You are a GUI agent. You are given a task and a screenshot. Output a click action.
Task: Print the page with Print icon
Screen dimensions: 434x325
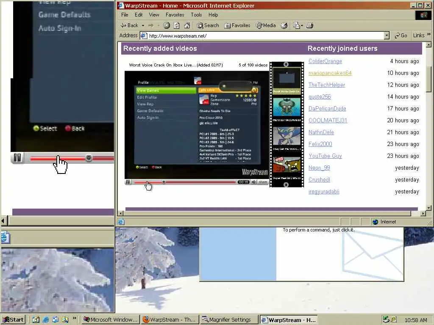tap(310, 25)
